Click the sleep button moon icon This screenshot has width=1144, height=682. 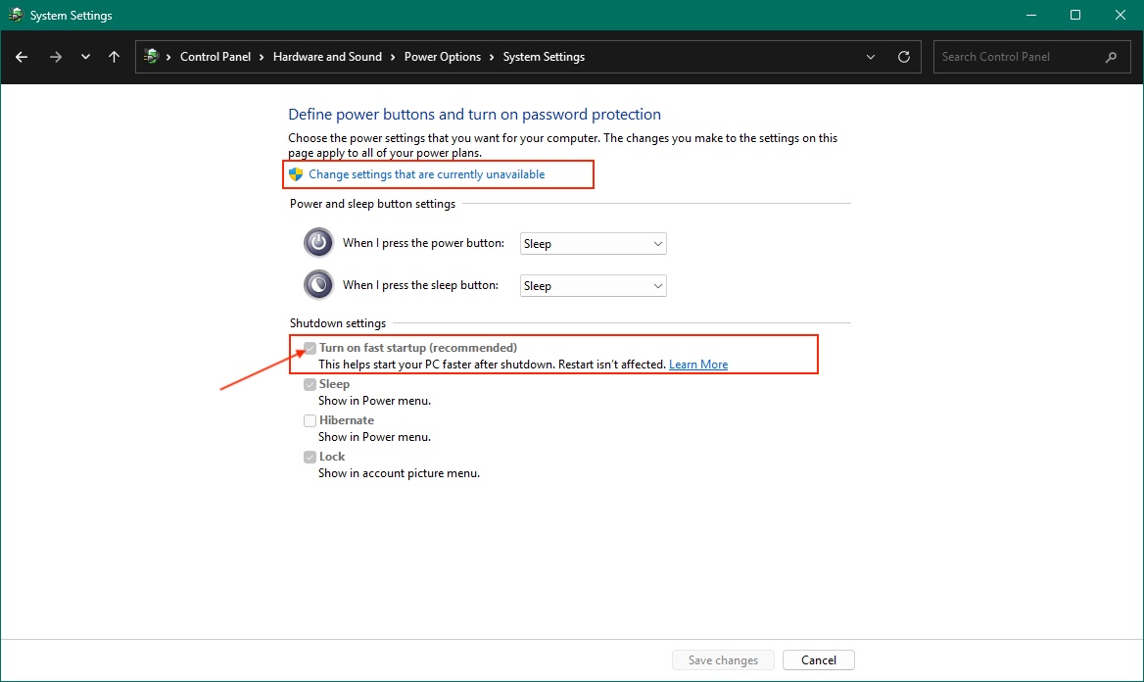(x=318, y=284)
